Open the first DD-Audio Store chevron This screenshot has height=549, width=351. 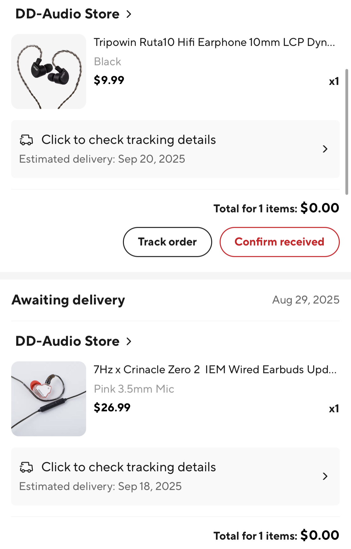click(129, 14)
